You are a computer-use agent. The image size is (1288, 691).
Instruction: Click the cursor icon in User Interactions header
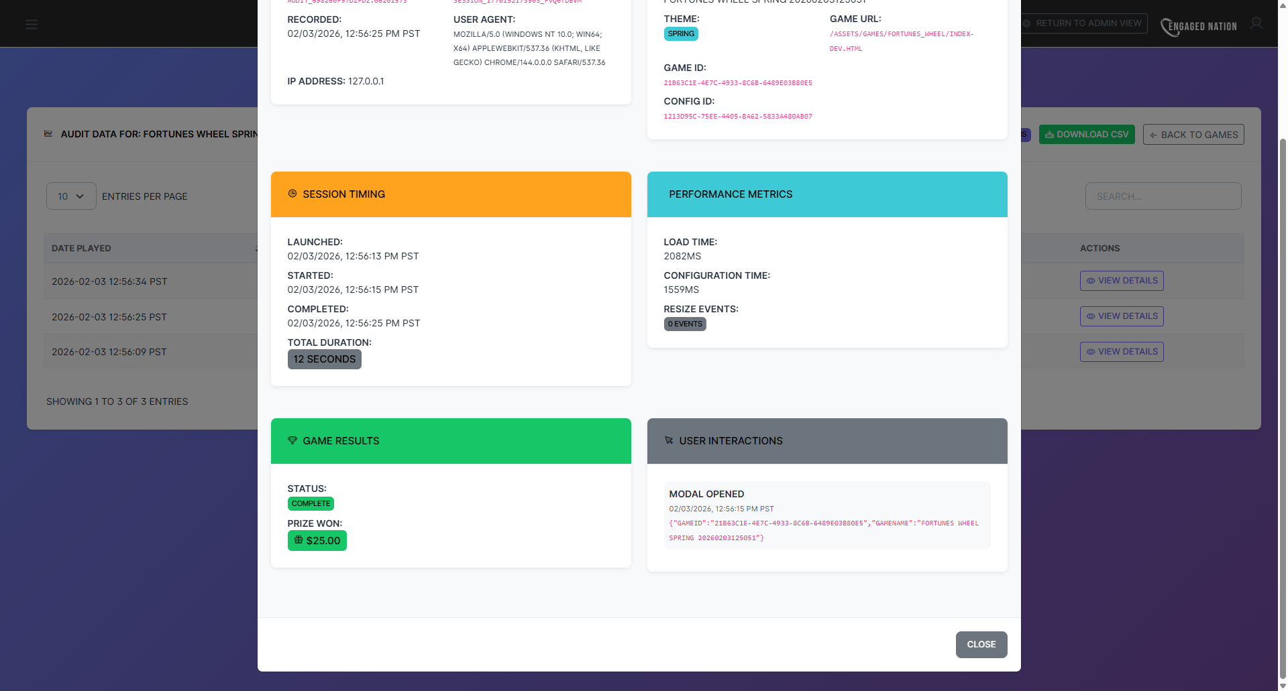[669, 440]
